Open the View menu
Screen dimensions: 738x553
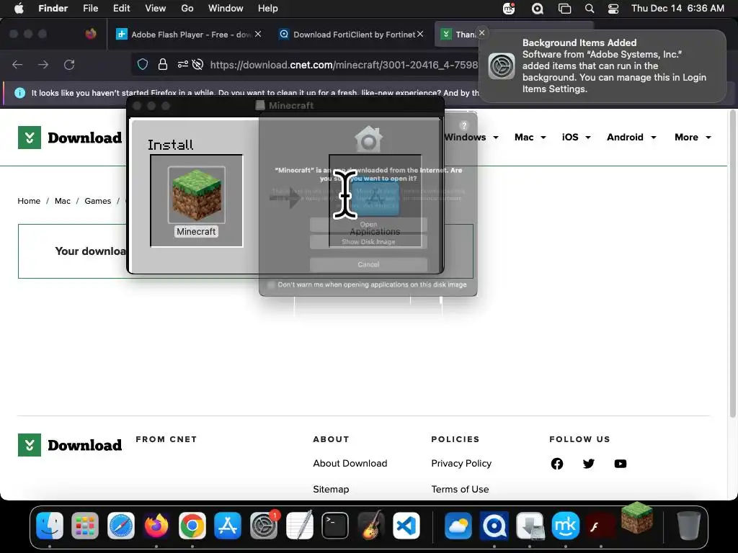tap(156, 8)
